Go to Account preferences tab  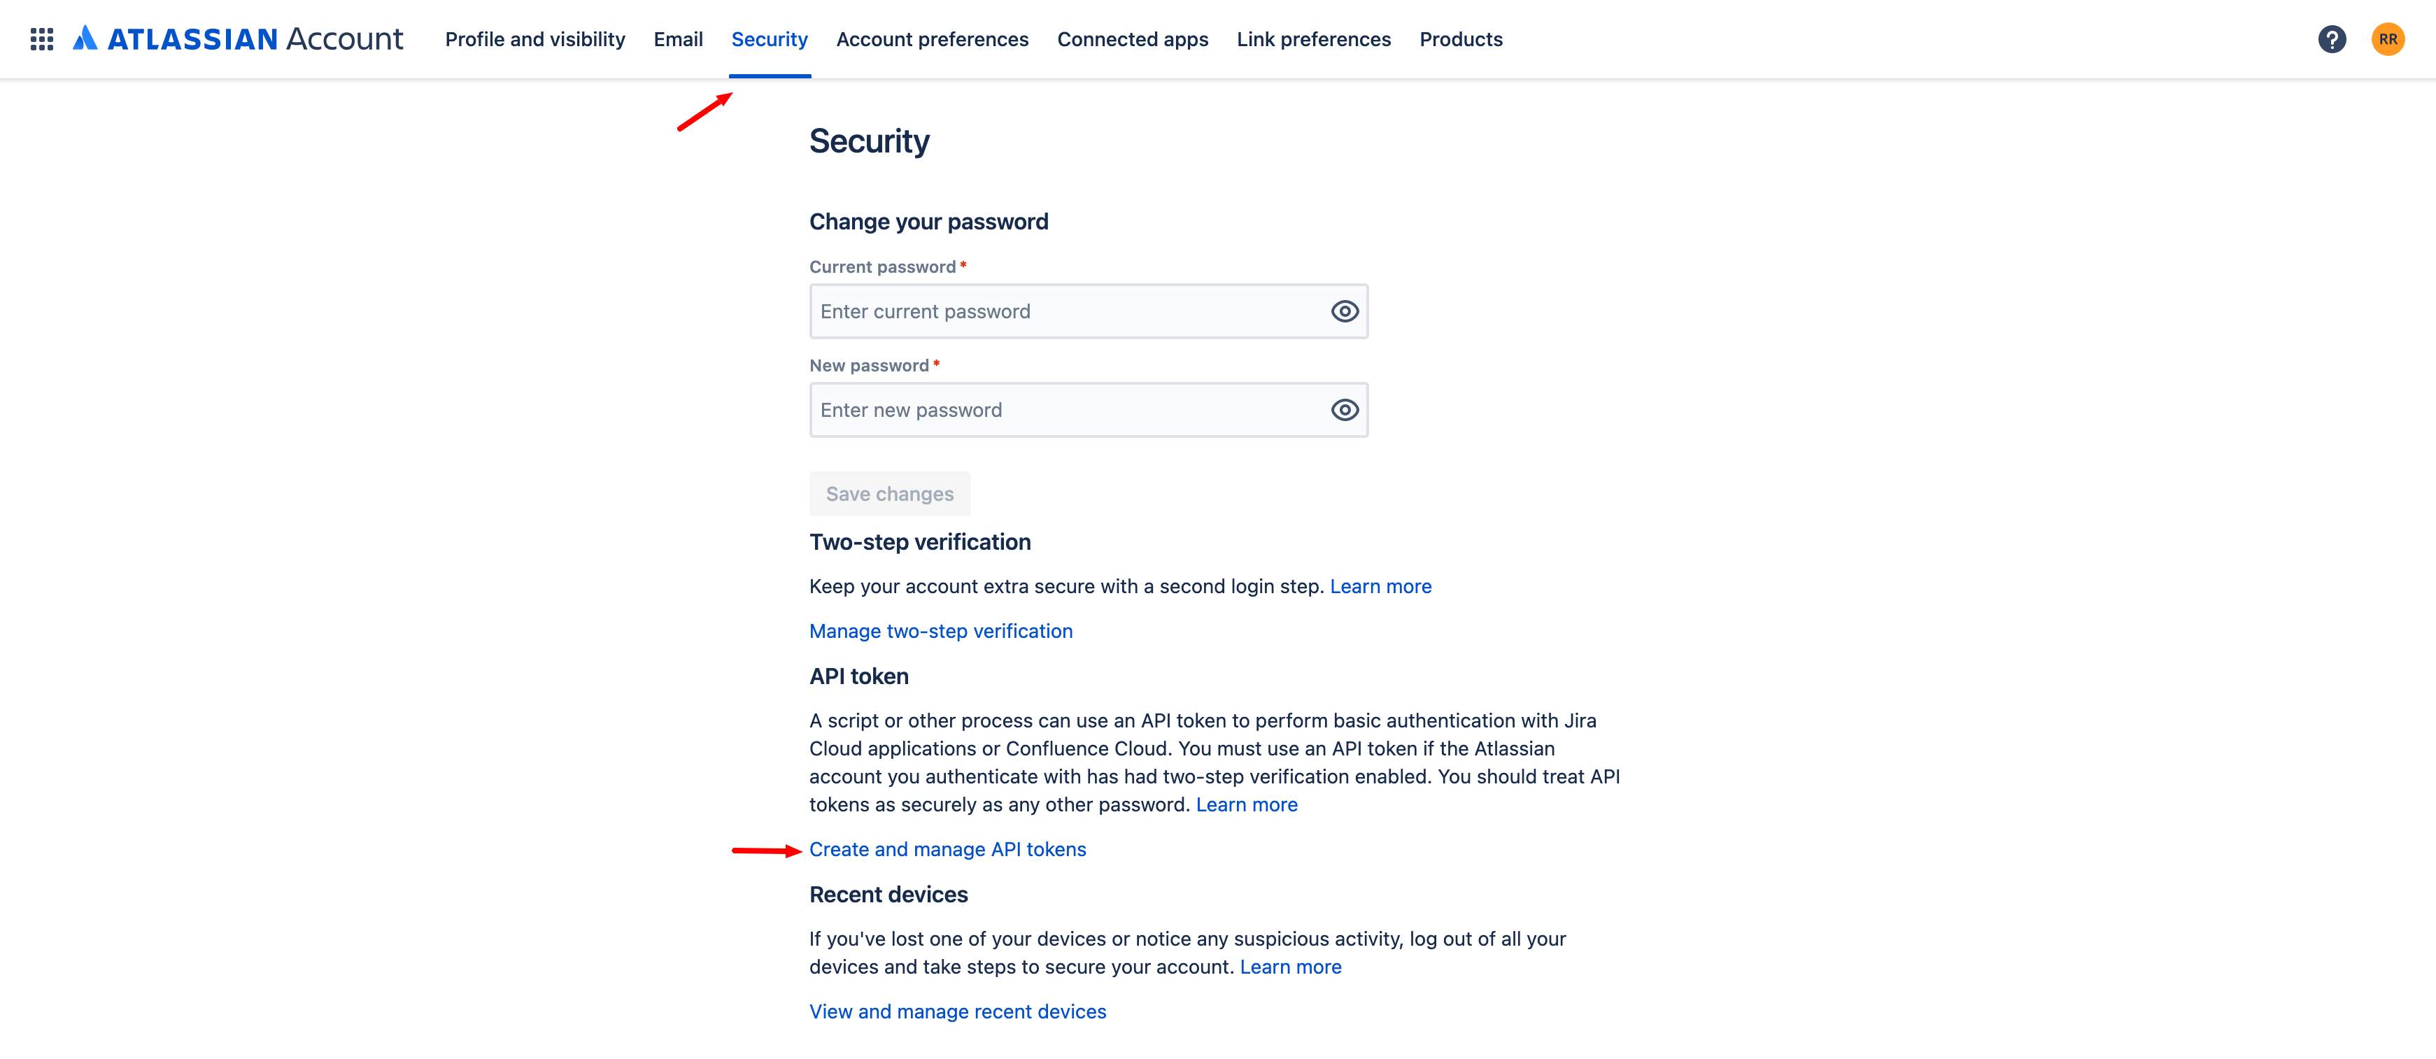931,38
